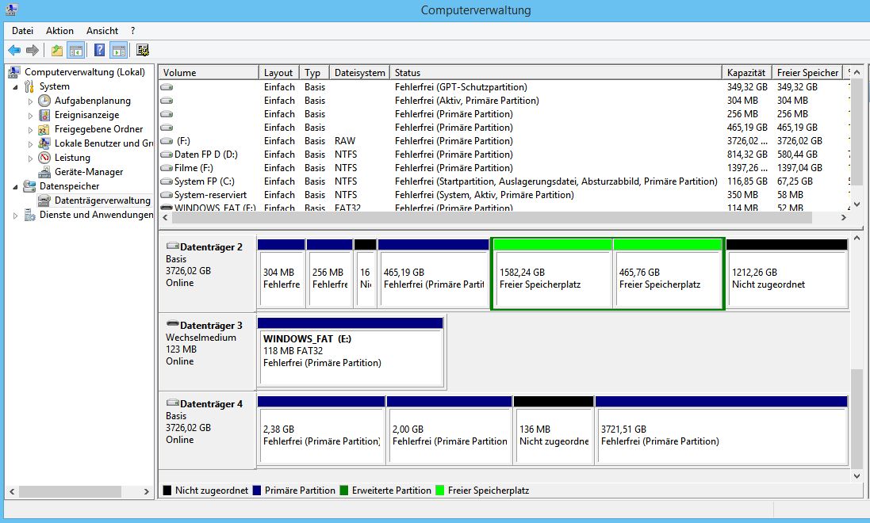Screen dimensions: 870x523
Task: Open Help via the blue question mark icon
Action: (x=99, y=51)
